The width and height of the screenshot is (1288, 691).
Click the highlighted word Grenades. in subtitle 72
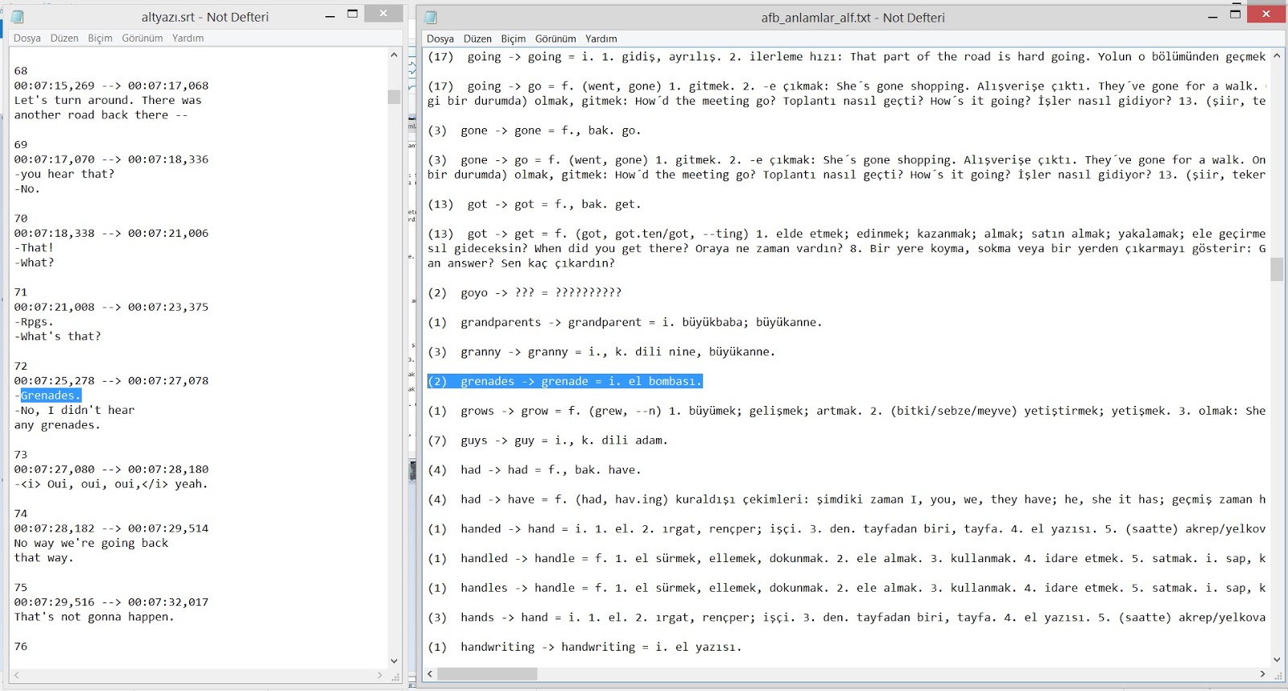[51, 395]
